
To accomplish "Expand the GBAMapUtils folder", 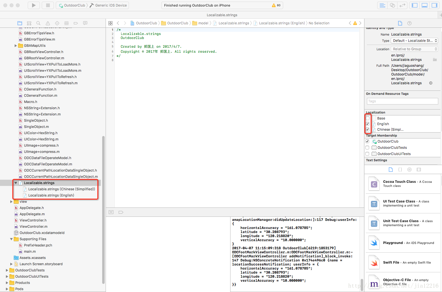I will click(x=16, y=46).
